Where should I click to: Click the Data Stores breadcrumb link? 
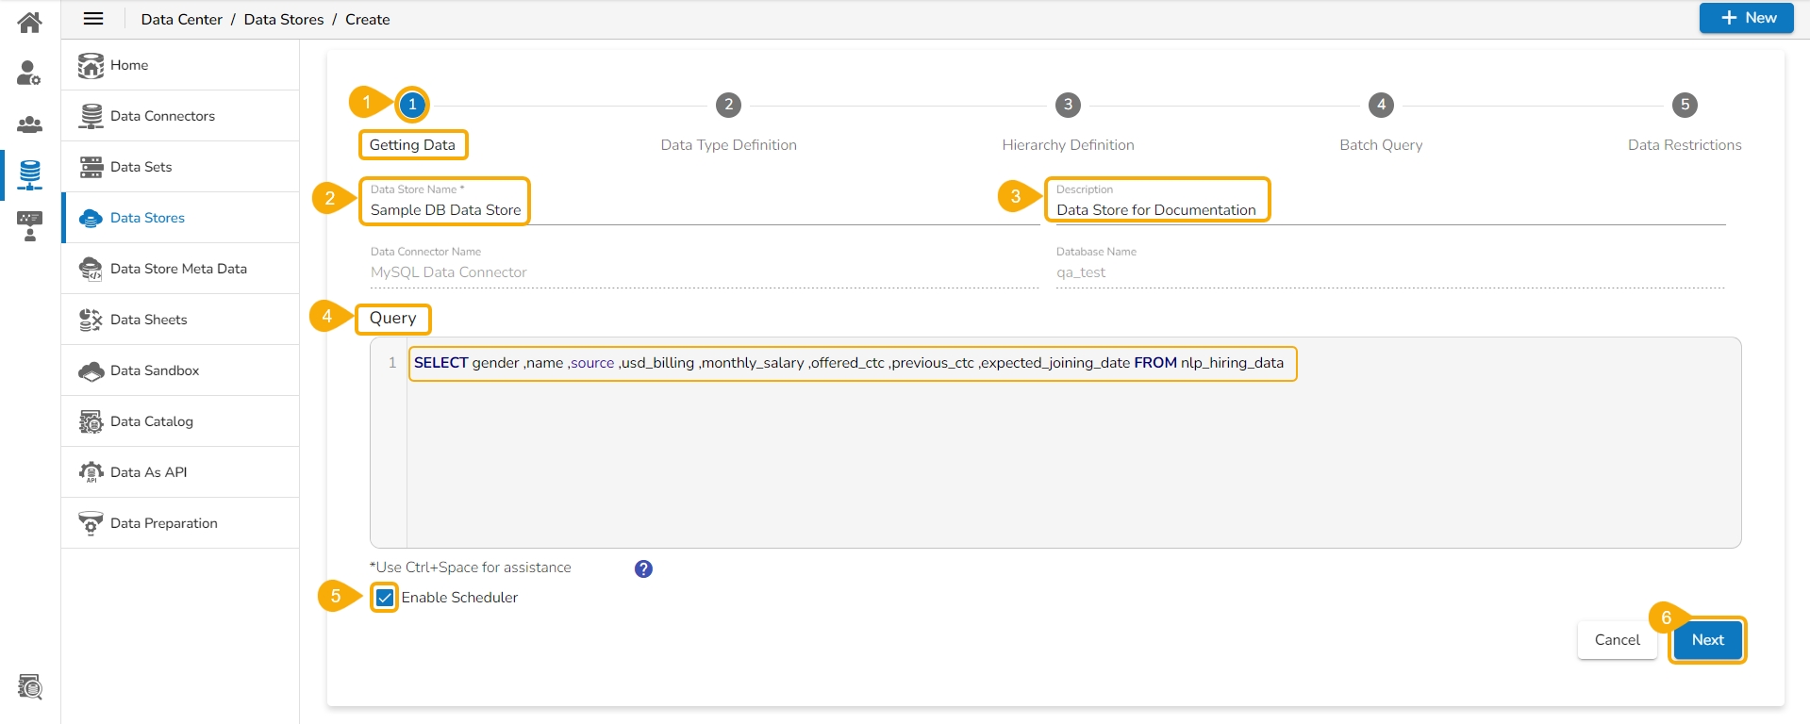[283, 20]
